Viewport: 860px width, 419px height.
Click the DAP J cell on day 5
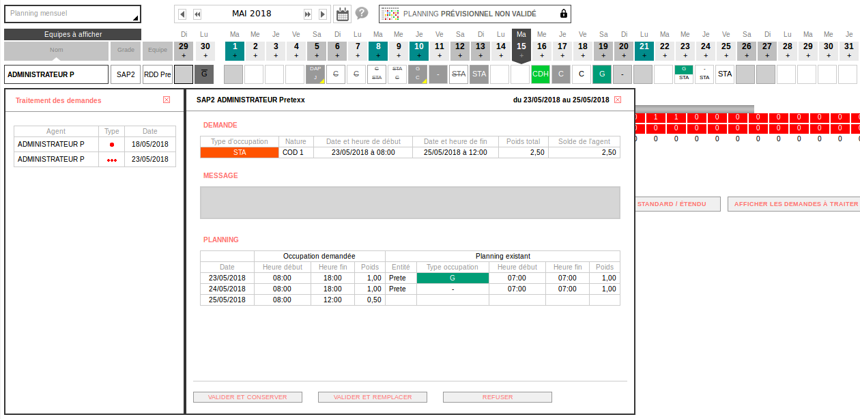click(315, 74)
